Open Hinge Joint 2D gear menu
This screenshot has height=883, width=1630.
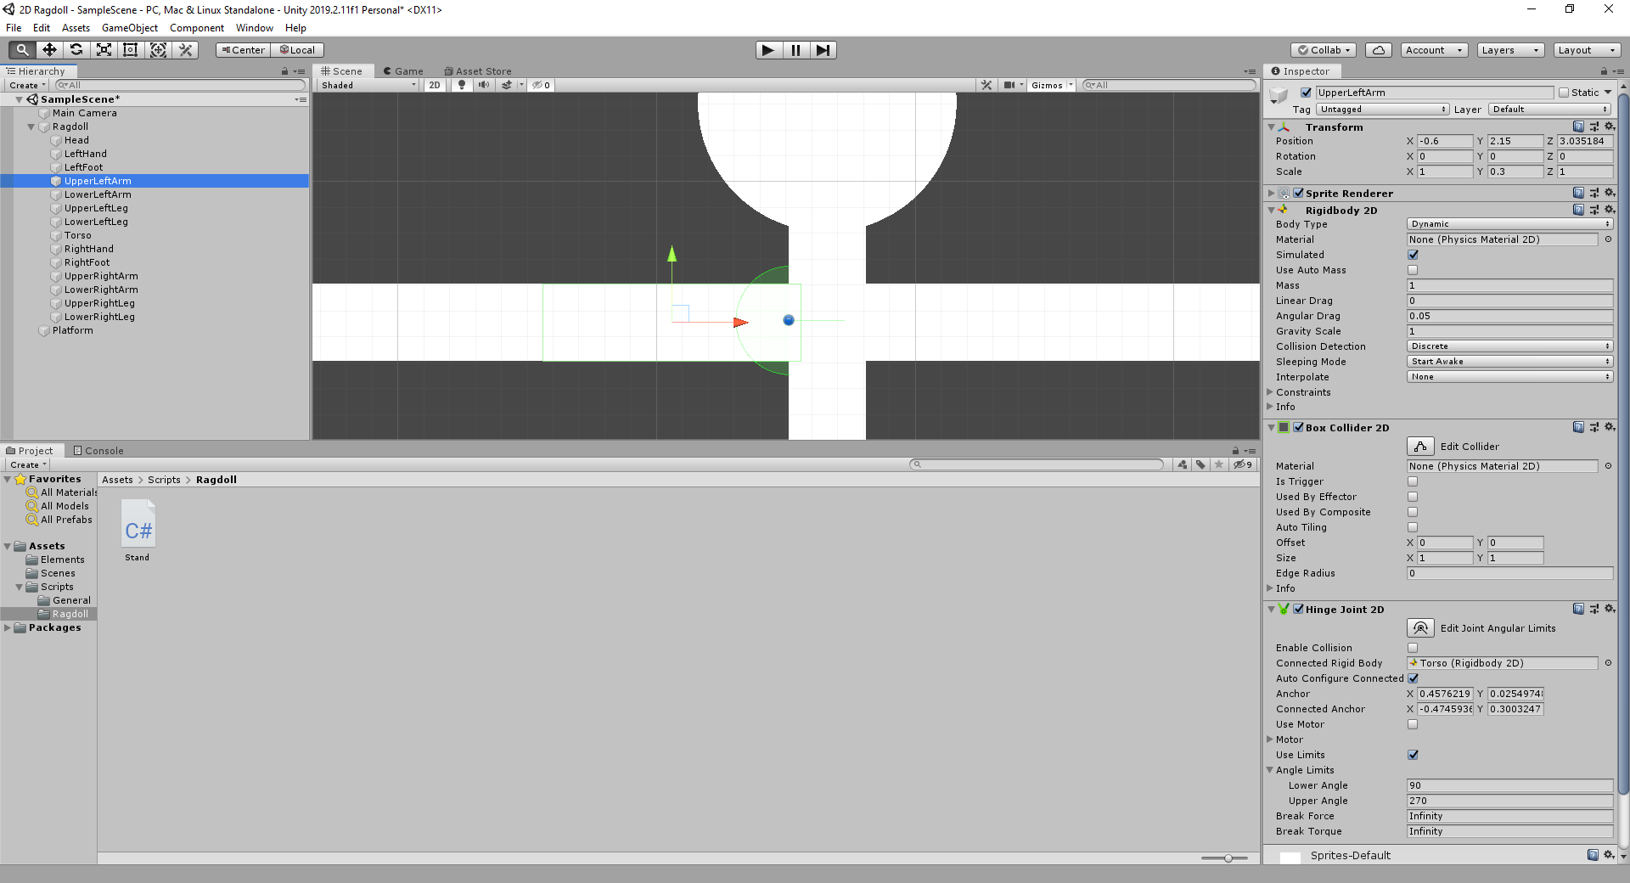coord(1610,609)
